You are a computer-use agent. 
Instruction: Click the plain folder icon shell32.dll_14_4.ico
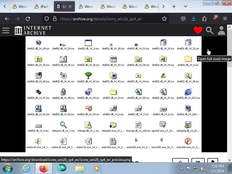[x=188, y=59]
